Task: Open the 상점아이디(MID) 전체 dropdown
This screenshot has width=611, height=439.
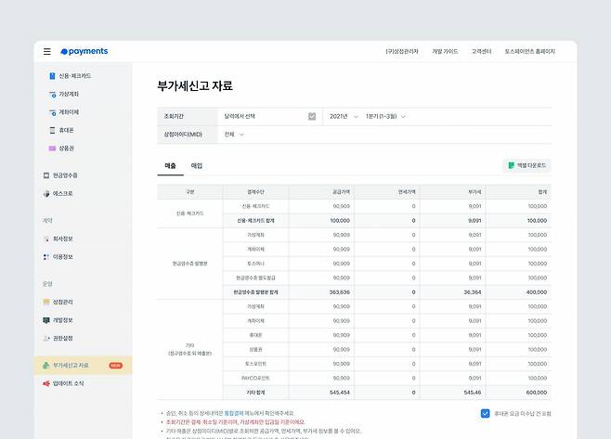Action: tap(234, 135)
